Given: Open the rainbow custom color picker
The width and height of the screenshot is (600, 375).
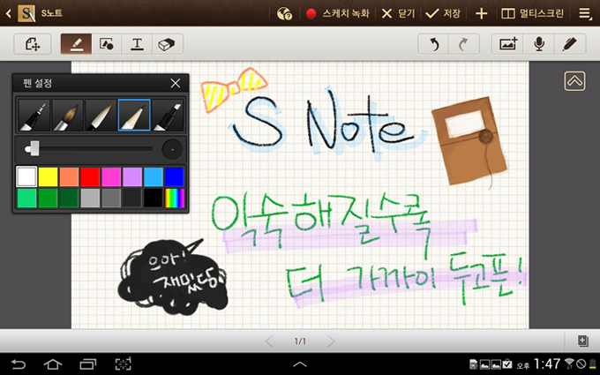Looking at the screenshot, I should [x=174, y=198].
